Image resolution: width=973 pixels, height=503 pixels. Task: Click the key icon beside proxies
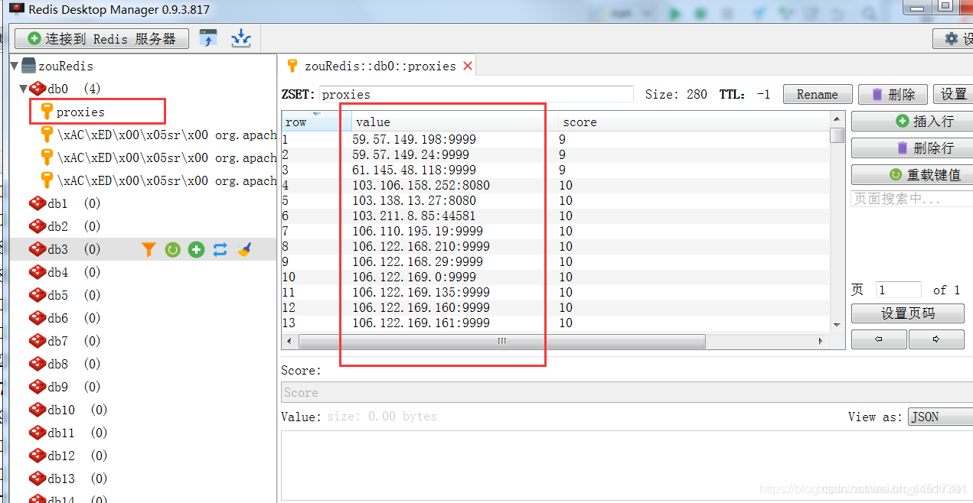(x=47, y=112)
